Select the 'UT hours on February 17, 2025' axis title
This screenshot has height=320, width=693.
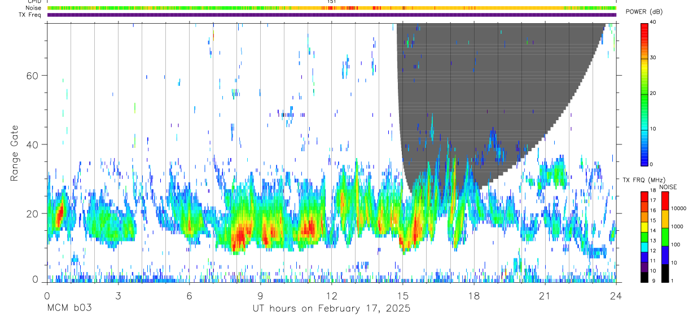click(x=331, y=309)
